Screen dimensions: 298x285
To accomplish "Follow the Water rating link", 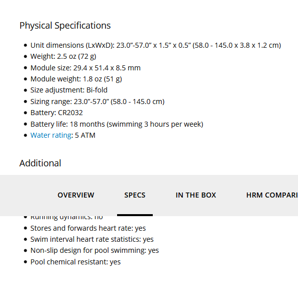I will point(51,135).
